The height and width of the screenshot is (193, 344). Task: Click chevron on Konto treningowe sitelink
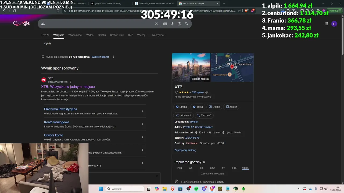[x=142, y=124]
